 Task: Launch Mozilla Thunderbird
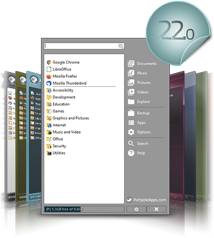pos(67,83)
